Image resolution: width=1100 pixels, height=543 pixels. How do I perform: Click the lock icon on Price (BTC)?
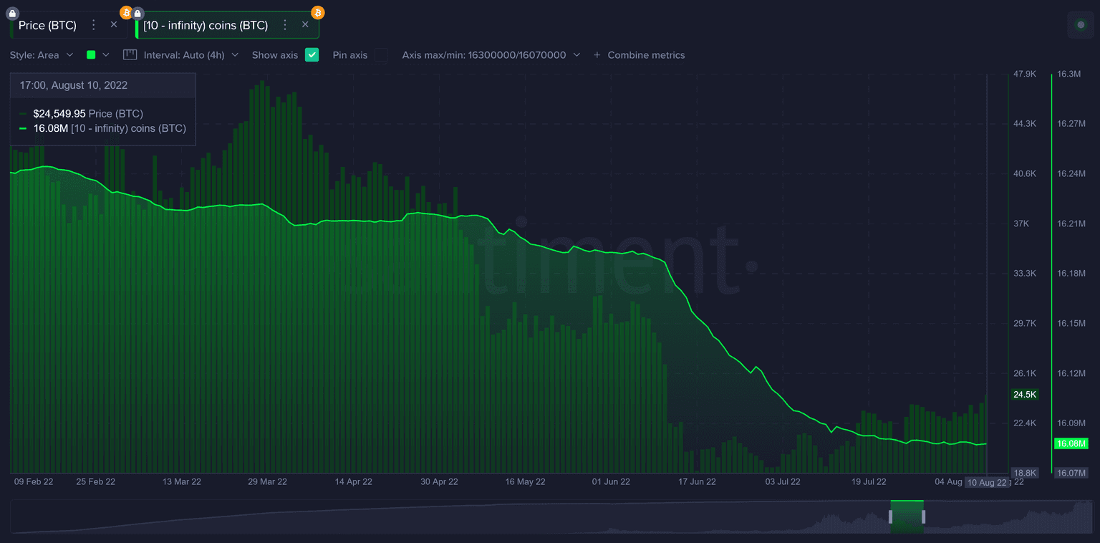coord(12,13)
